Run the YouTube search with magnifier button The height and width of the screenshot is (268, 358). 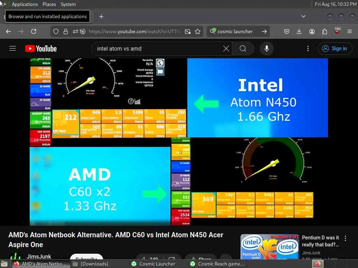pos(243,49)
